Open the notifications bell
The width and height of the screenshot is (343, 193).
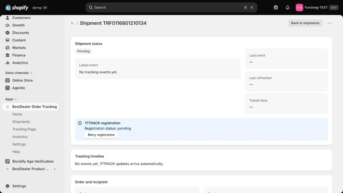[x=287, y=7]
